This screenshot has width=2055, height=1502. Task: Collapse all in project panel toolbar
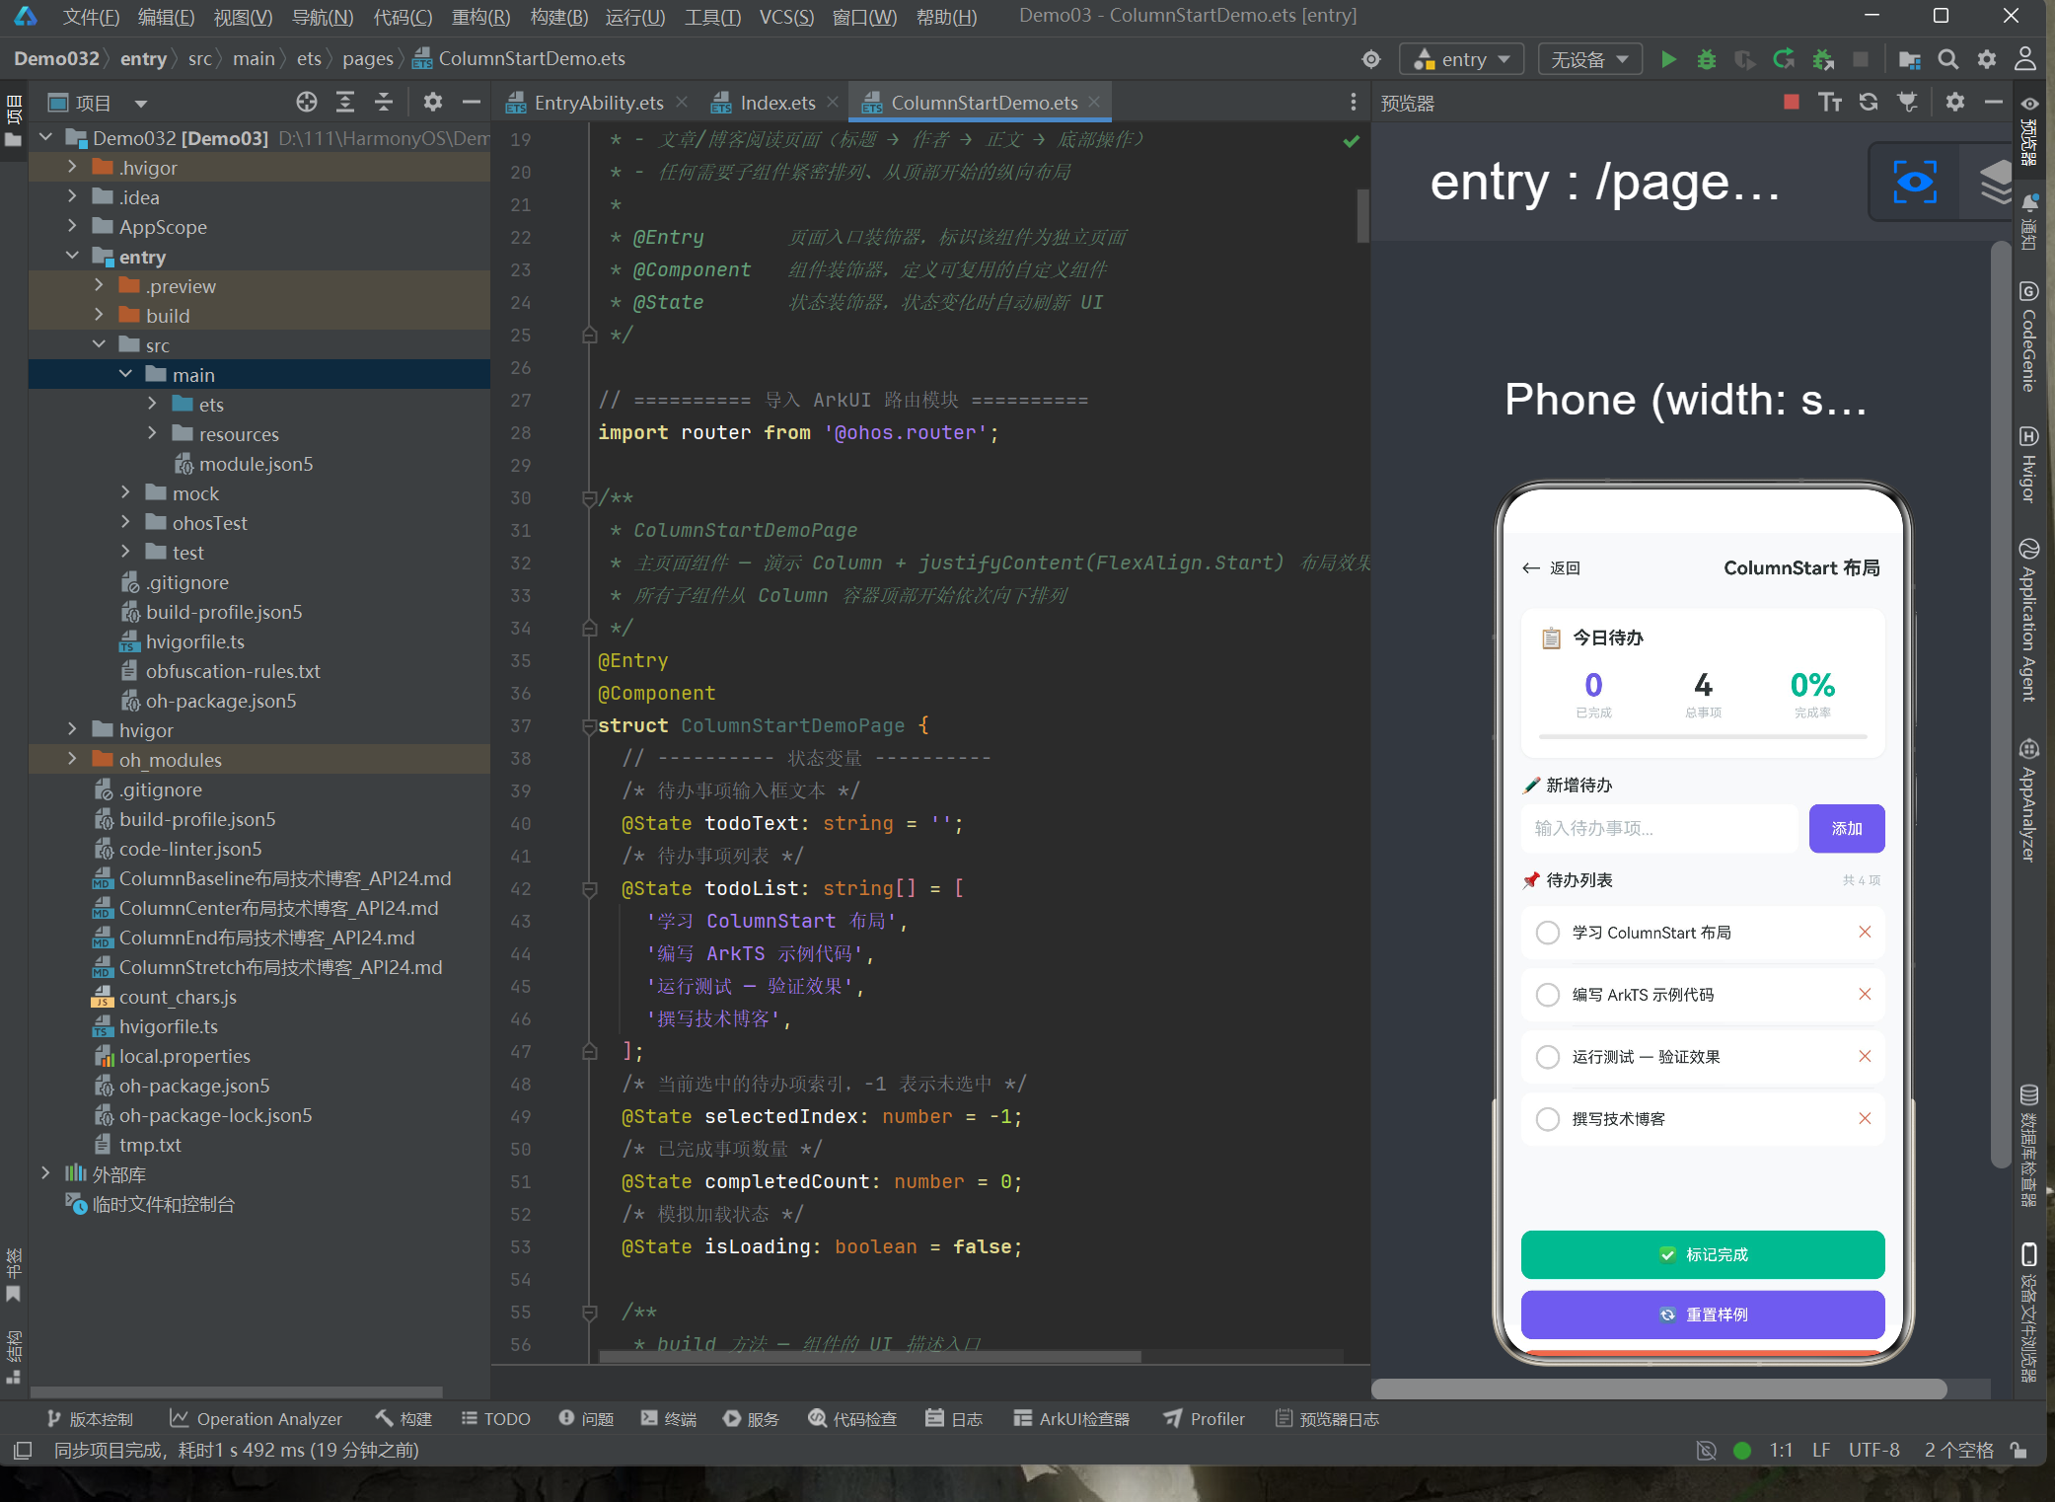coord(384,102)
